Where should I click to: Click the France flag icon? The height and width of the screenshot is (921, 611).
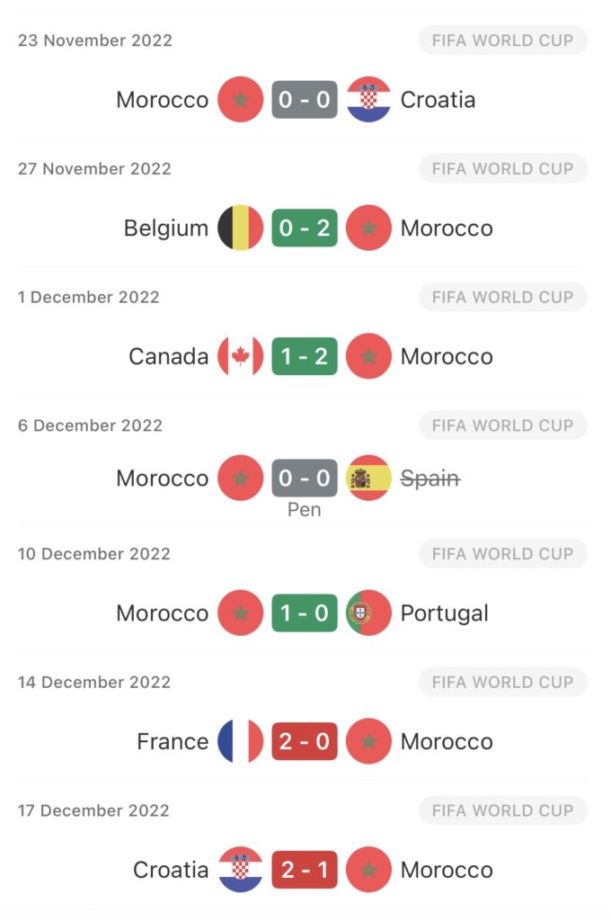click(x=241, y=742)
